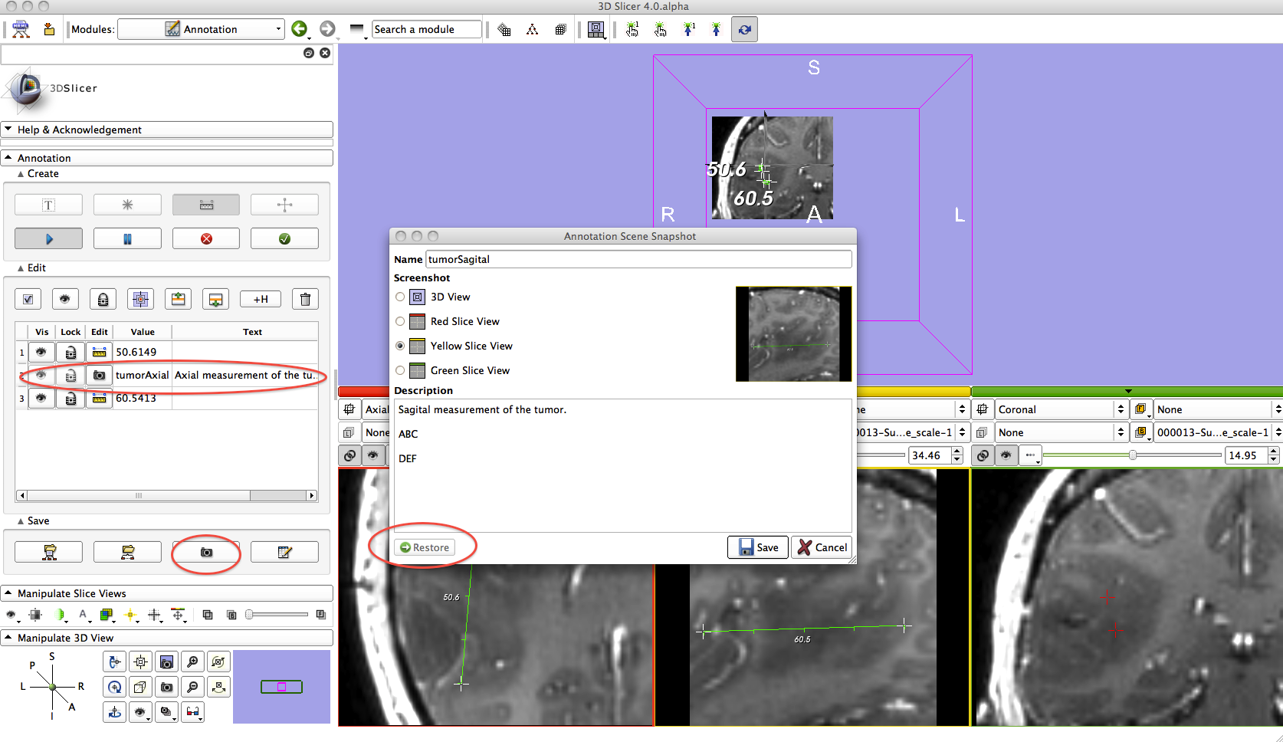This screenshot has height=742, width=1283.
Task: Click the green back arrow in module toolbar
Action: coord(299,29)
